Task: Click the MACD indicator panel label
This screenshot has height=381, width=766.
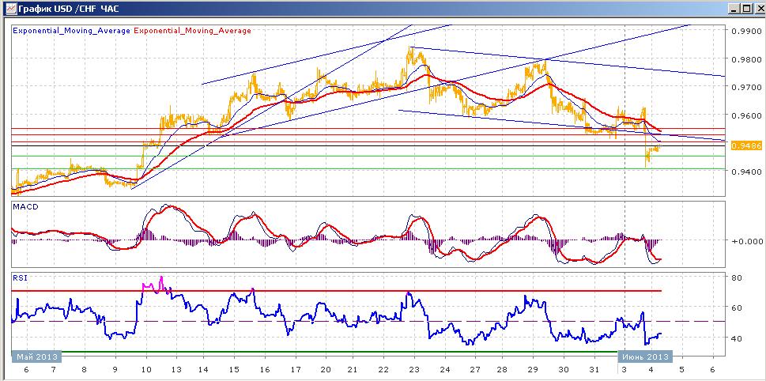Action: click(24, 206)
